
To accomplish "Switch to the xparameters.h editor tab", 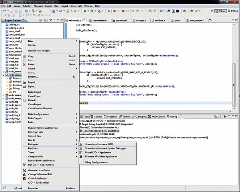I will (98, 20).
